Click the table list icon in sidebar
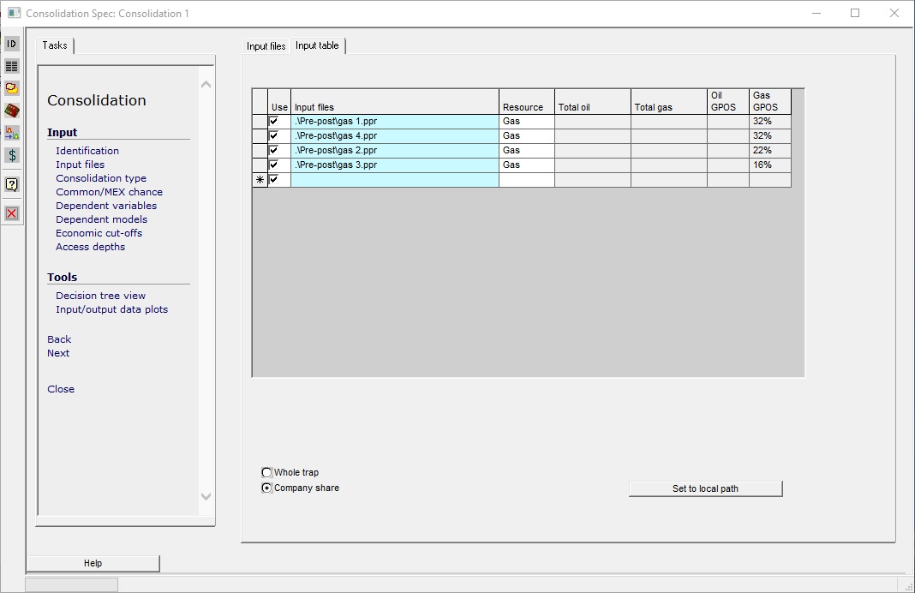 [x=12, y=66]
